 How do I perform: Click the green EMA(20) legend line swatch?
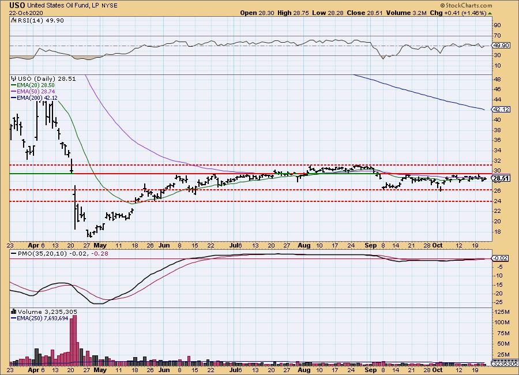point(14,85)
